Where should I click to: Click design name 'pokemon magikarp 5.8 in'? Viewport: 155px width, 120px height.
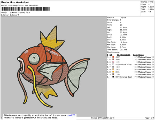(x=20, y=13)
